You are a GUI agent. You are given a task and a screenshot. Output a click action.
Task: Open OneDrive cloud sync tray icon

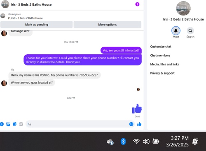pos(110,142)
